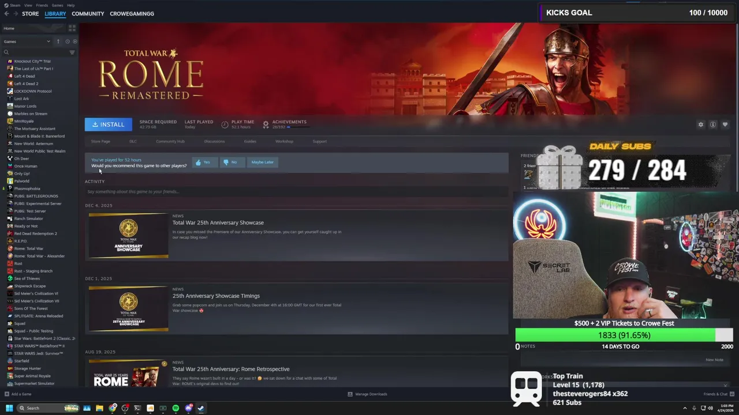Switch to the STORE tab

coord(31,13)
